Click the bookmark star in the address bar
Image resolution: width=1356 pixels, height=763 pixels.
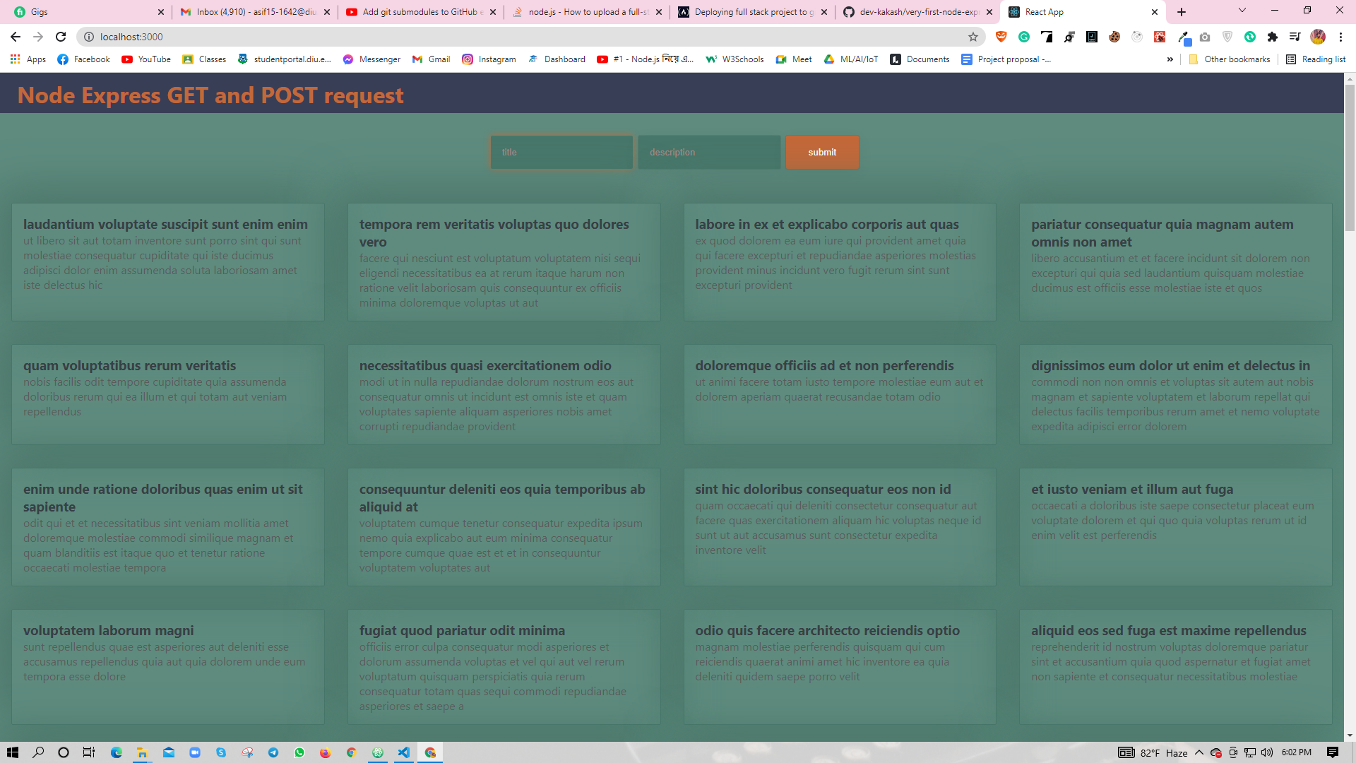(973, 37)
